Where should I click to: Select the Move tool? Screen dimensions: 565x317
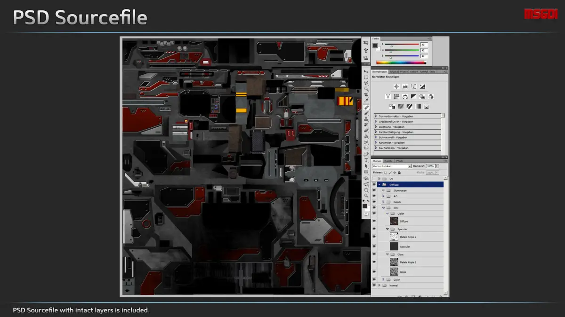366,71
